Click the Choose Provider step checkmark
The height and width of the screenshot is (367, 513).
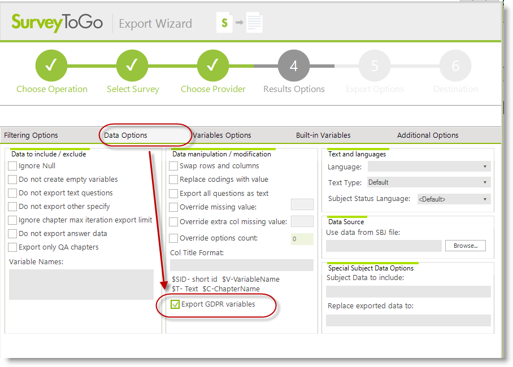(213, 65)
